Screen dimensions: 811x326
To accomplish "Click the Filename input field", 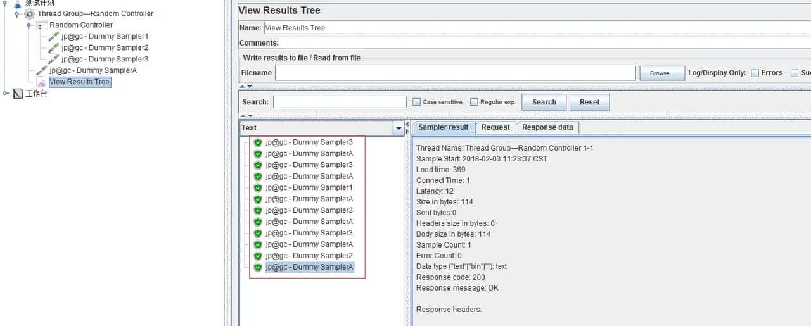I will coord(455,73).
